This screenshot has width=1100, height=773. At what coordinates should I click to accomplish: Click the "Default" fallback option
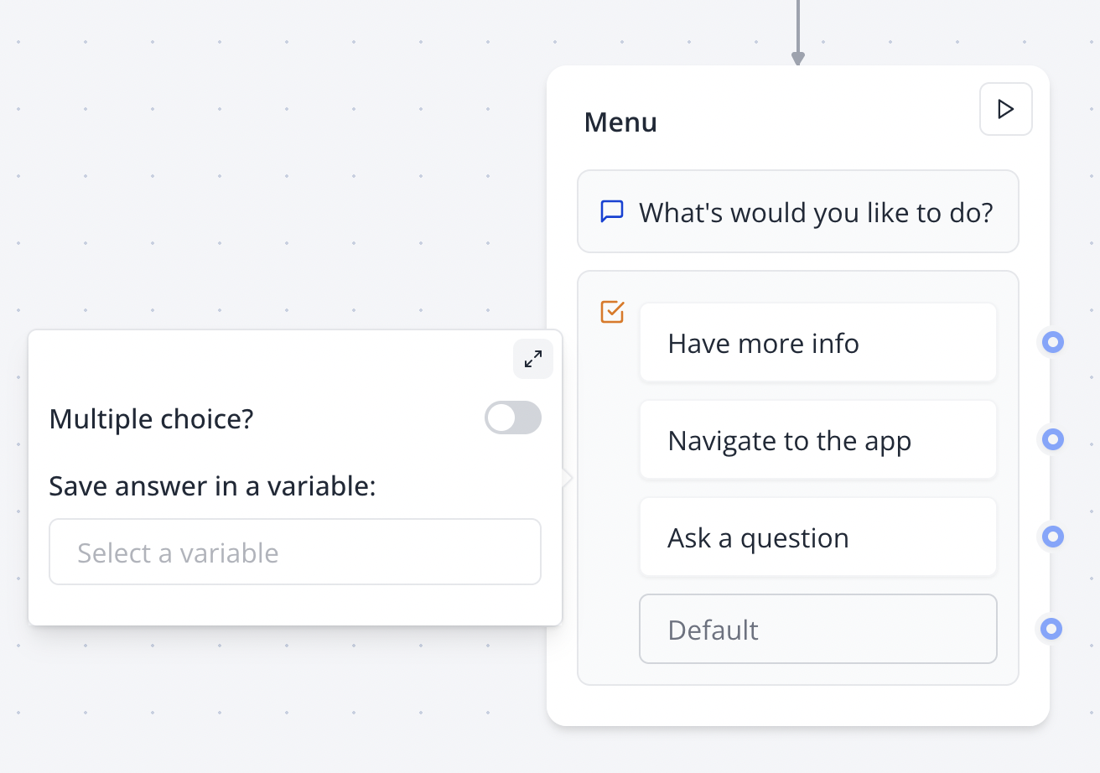point(817,629)
